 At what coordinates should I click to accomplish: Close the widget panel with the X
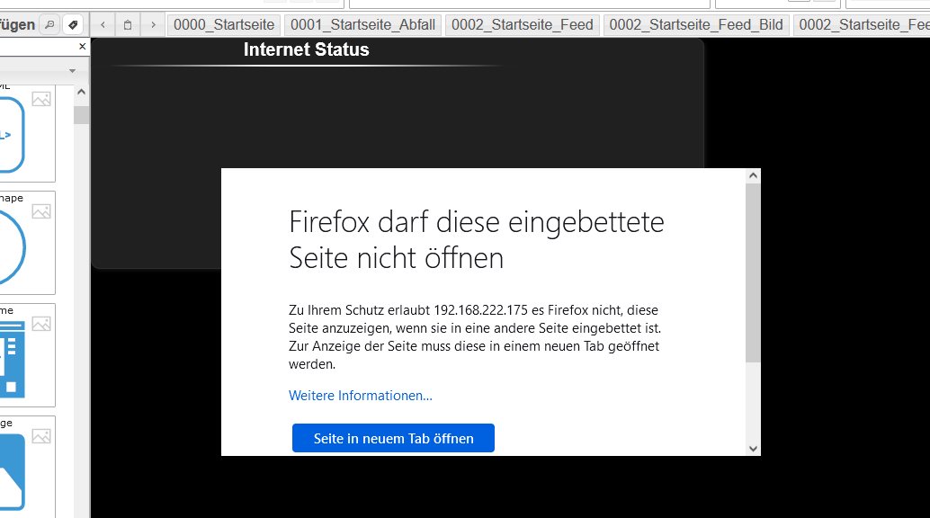(83, 46)
